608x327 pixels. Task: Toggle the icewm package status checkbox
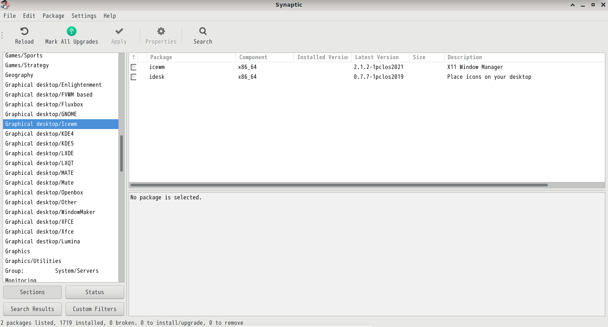[x=134, y=67]
